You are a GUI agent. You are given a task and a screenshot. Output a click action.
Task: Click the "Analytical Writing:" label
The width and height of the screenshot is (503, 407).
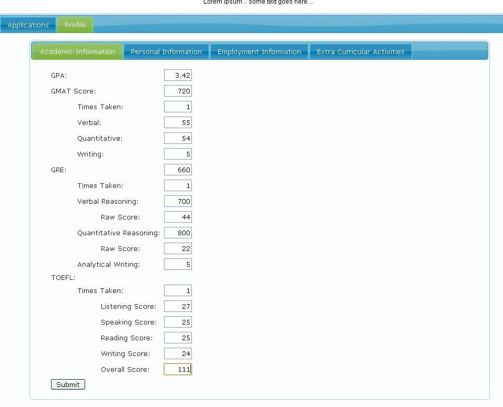pyautogui.click(x=109, y=265)
